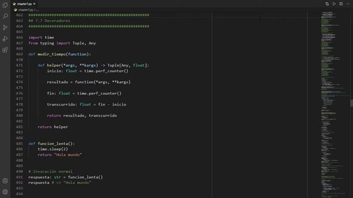
Task: Click the open changes icon in the editor title bar
Action: 327,4
